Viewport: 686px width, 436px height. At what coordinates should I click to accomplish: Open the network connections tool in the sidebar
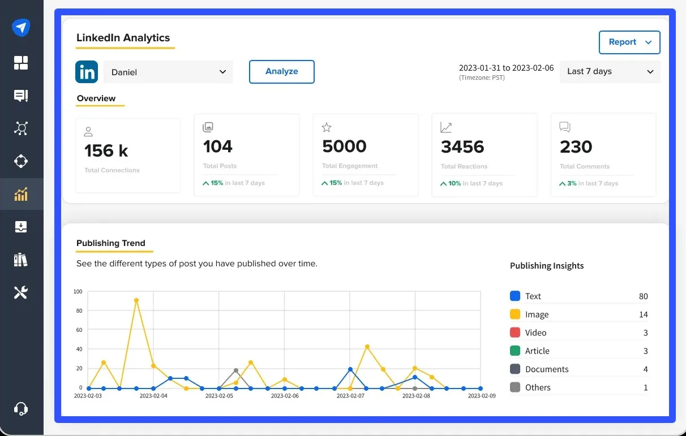tap(21, 128)
